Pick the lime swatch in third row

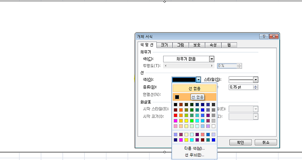tap(186, 115)
